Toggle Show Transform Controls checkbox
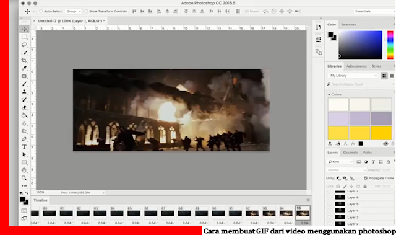The width and height of the screenshot is (396, 235). tap(87, 11)
